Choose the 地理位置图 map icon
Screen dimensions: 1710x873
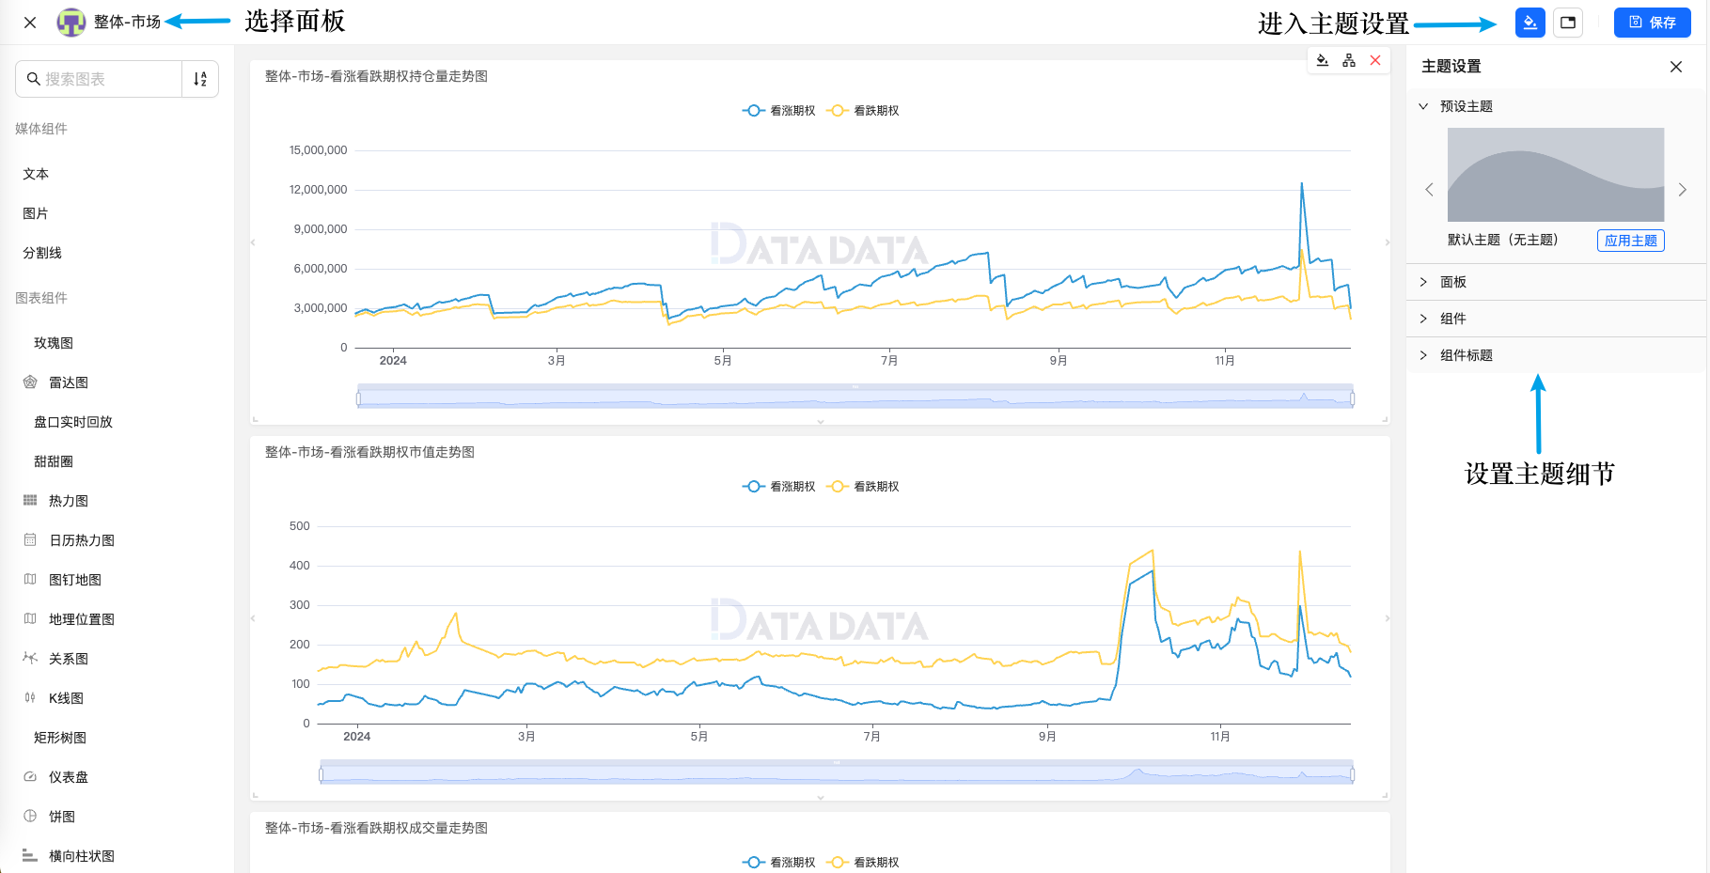tap(30, 619)
